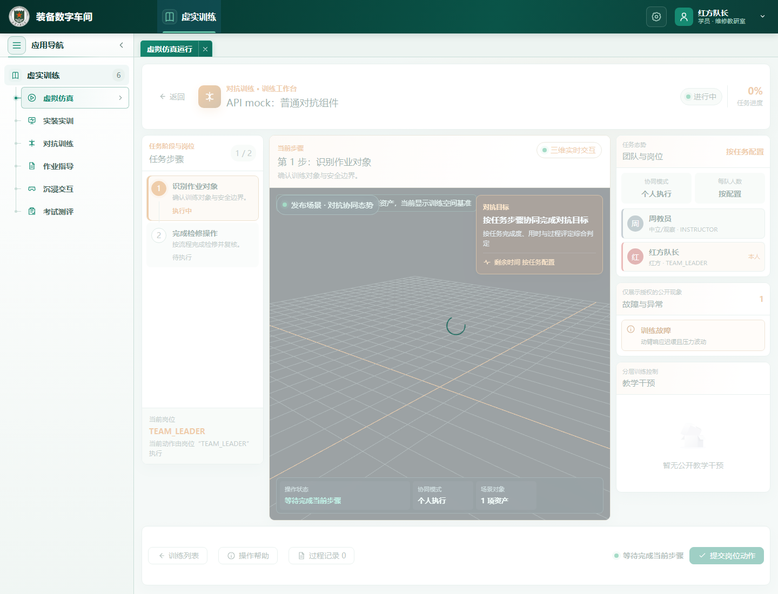
Task: Click the pulse icon beside 剩余时间
Action: point(487,262)
